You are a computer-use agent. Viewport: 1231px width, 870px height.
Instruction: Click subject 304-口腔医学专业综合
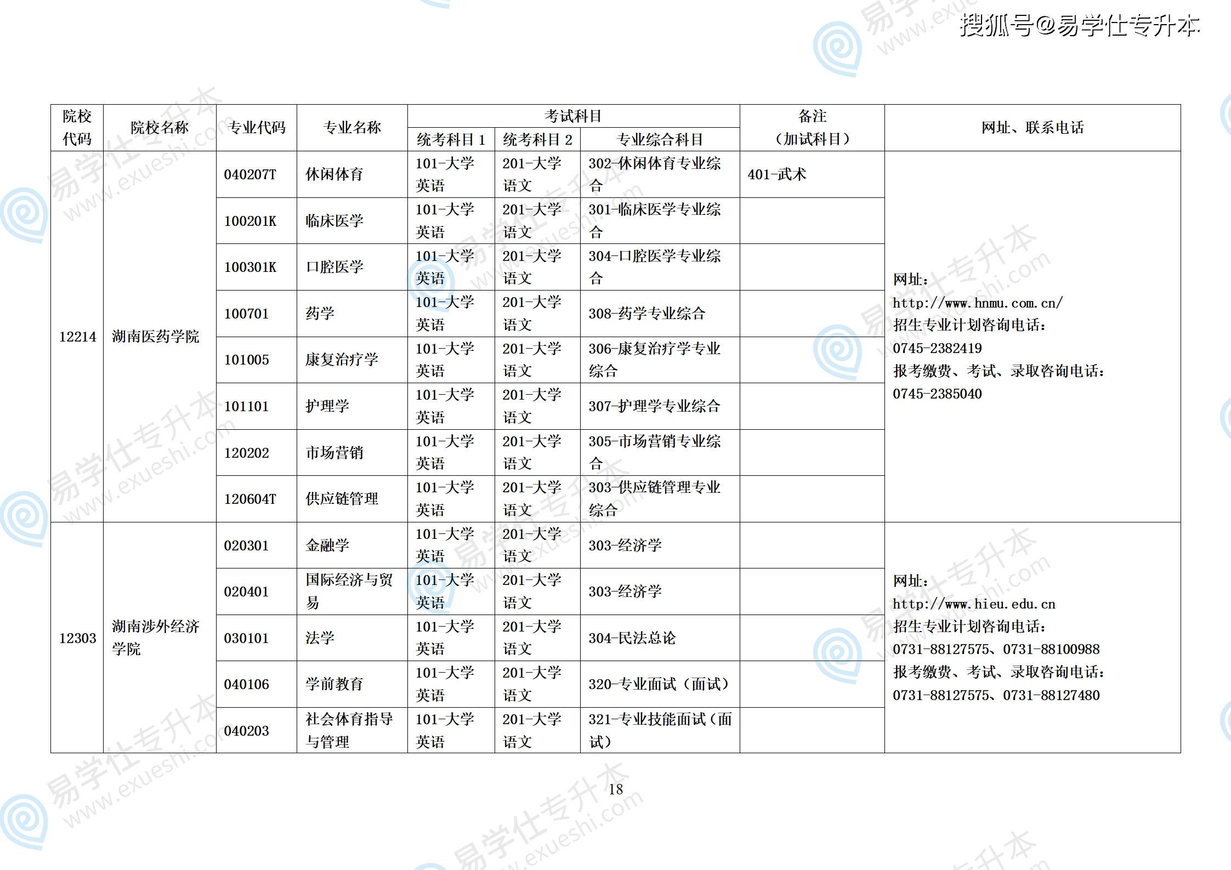pyautogui.click(x=655, y=267)
